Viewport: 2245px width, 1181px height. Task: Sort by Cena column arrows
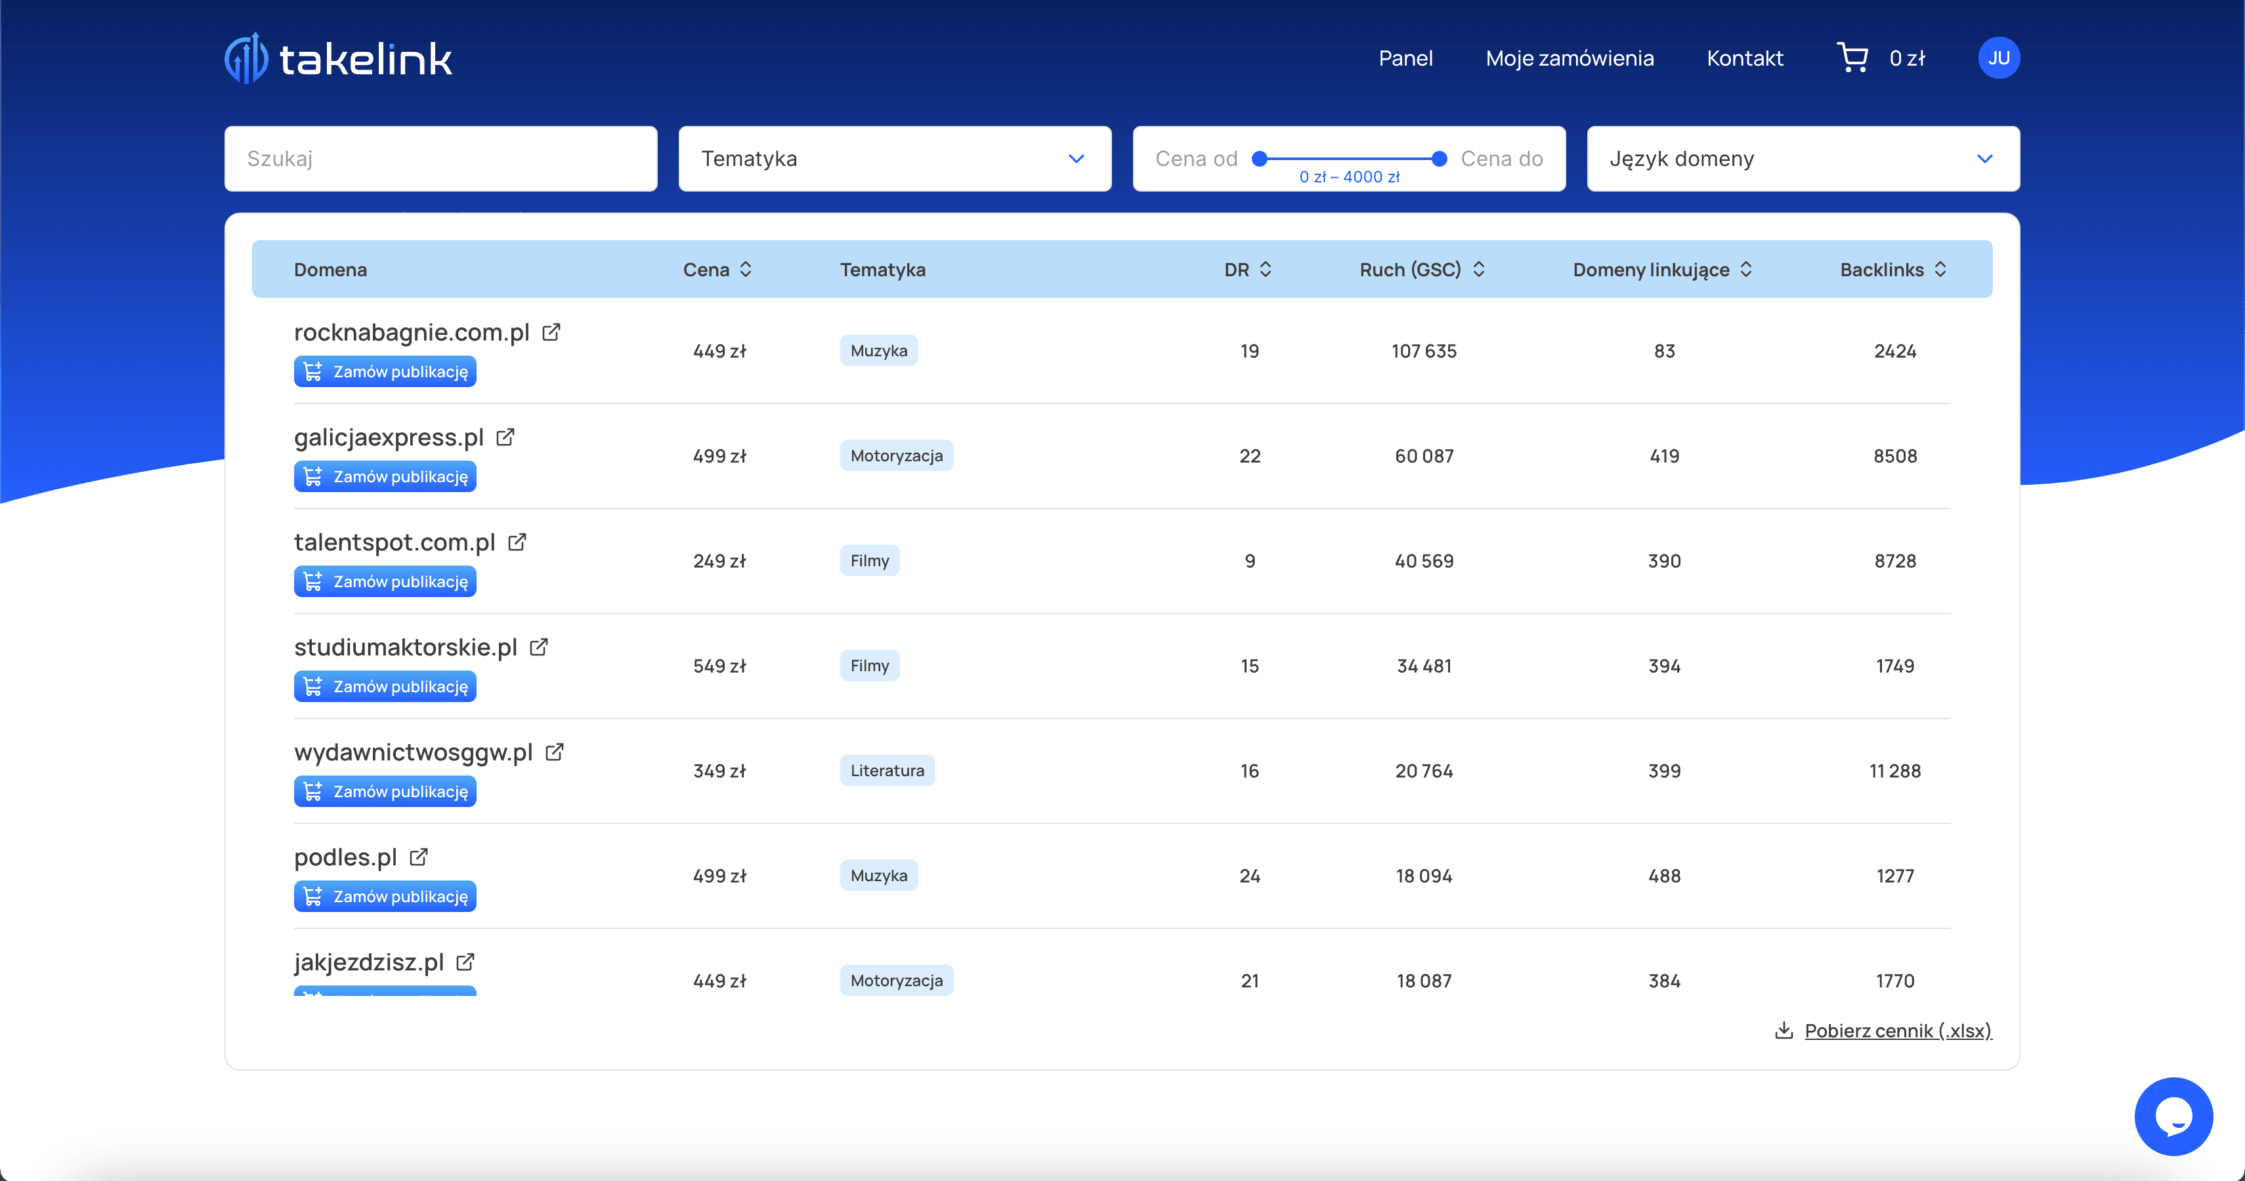pyautogui.click(x=745, y=269)
